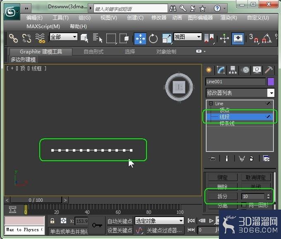
Task: Open 关键点过滤器 key filters button
Action: (x=164, y=230)
